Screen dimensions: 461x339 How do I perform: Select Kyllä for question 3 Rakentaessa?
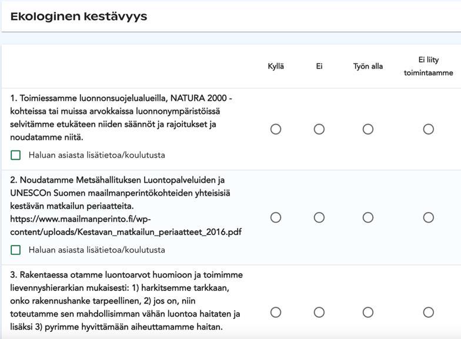point(276,313)
